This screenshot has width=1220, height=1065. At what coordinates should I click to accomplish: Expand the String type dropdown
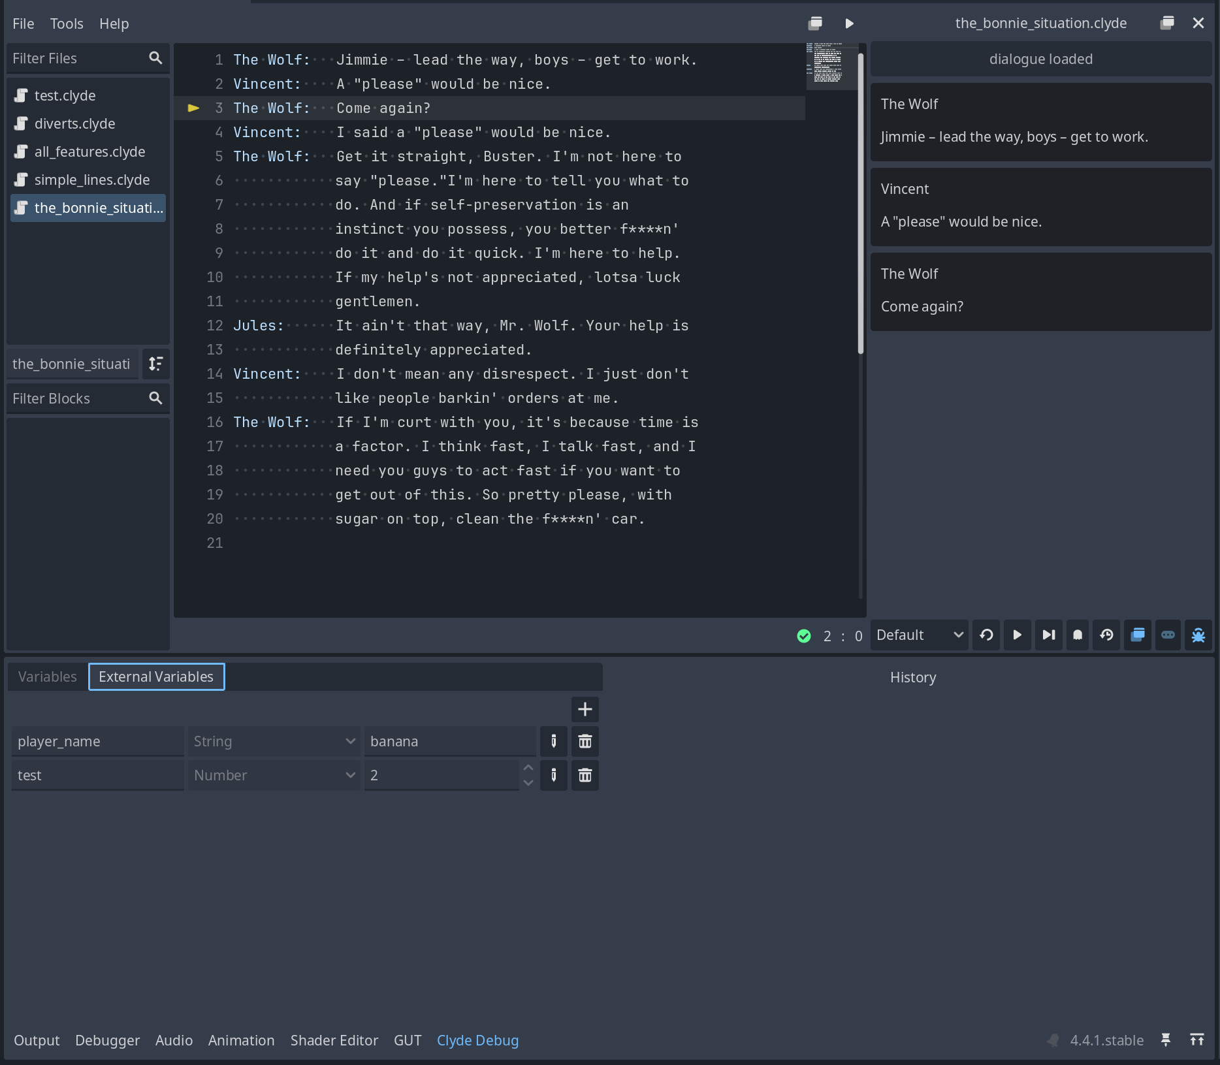pos(274,741)
